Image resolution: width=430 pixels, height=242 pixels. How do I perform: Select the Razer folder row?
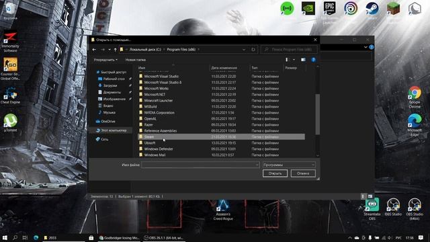click(221, 124)
